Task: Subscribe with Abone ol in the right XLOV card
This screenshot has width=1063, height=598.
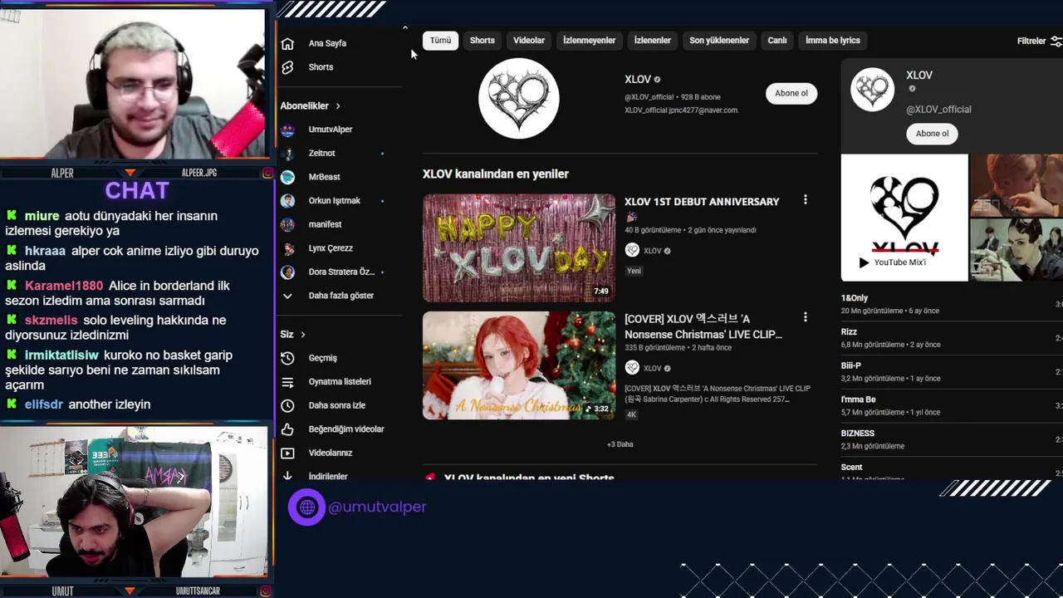Action: [932, 134]
